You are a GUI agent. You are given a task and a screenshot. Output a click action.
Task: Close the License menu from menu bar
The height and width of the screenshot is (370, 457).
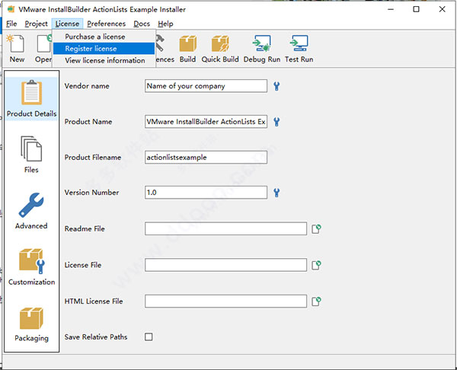[x=67, y=24]
